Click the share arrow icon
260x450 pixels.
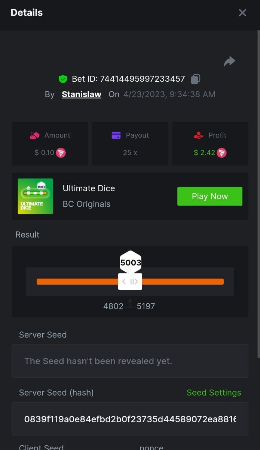pos(229,61)
